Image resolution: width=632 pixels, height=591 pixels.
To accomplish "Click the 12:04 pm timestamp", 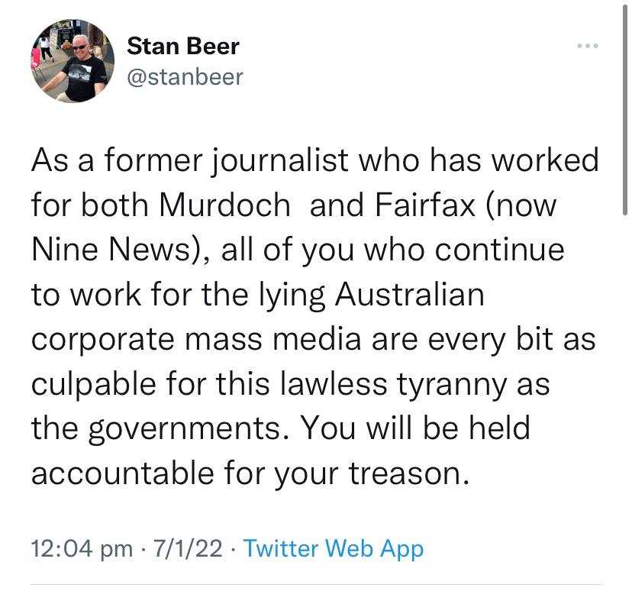I will click(73, 548).
